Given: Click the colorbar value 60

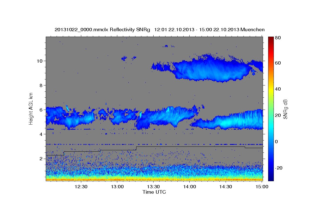Looking at the screenshot, I should pos(278,63).
